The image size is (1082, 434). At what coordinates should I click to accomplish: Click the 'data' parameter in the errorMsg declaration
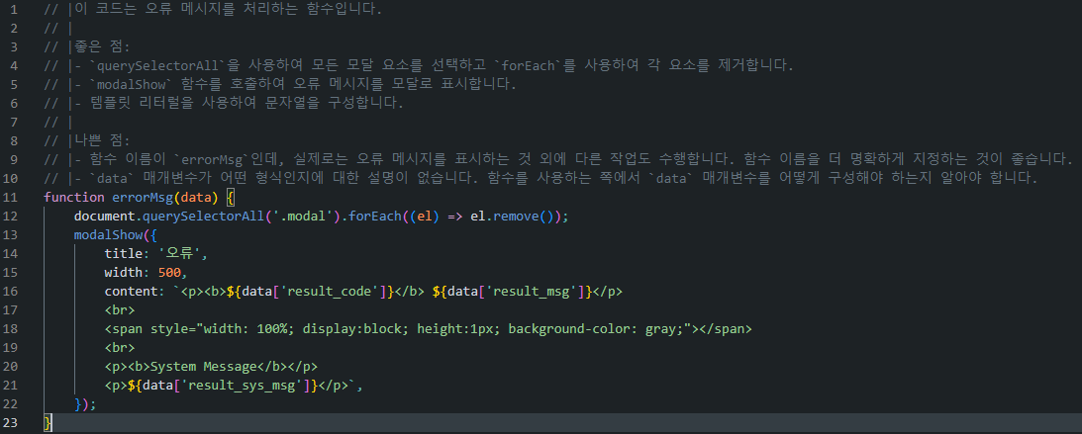[195, 198]
